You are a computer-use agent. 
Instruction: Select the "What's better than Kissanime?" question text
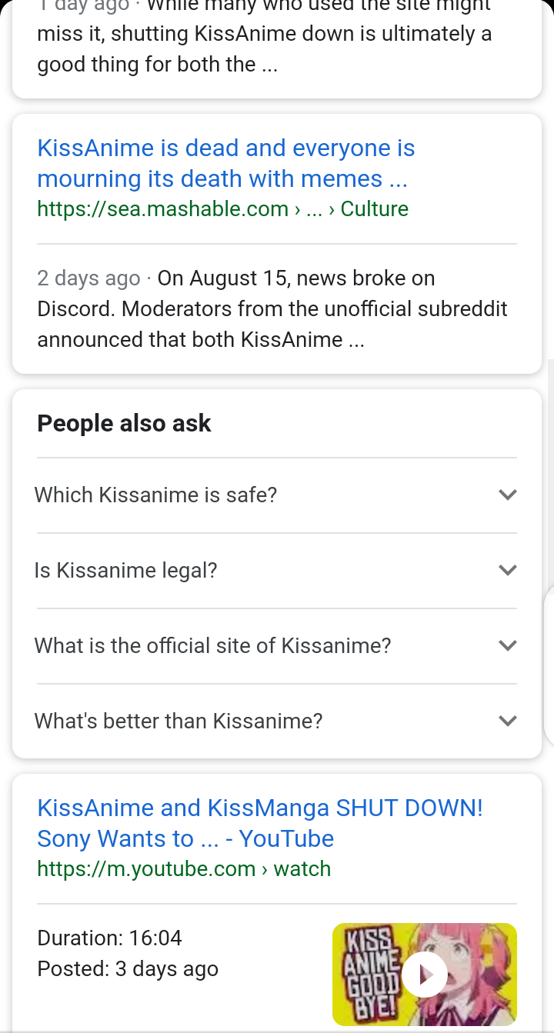pos(179,721)
